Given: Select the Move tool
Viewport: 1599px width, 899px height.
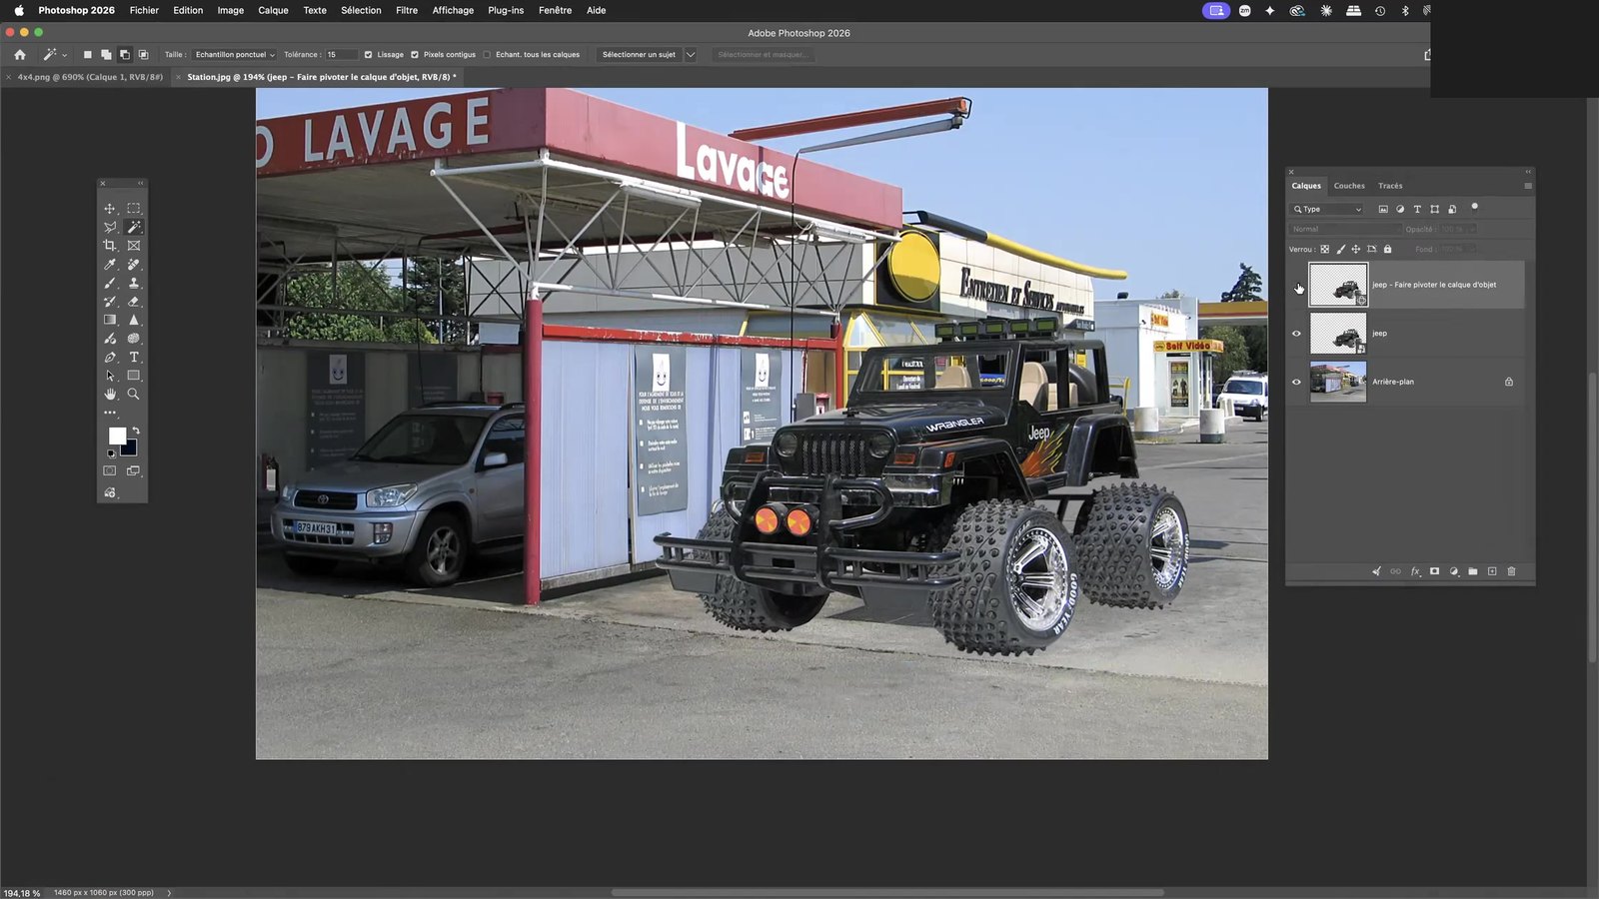Looking at the screenshot, I should (110, 209).
